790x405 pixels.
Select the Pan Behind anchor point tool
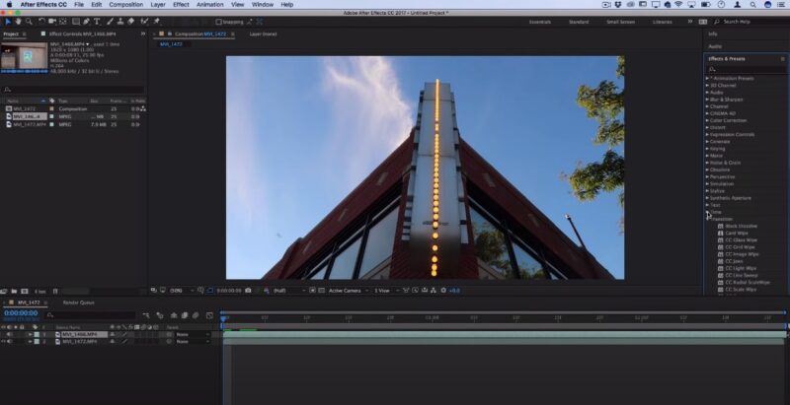pos(63,22)
